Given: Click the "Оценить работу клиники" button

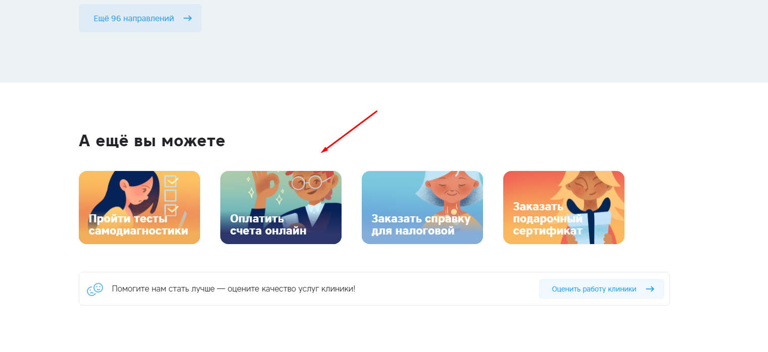Looking at the screenshot, I should tap(602, 289).
